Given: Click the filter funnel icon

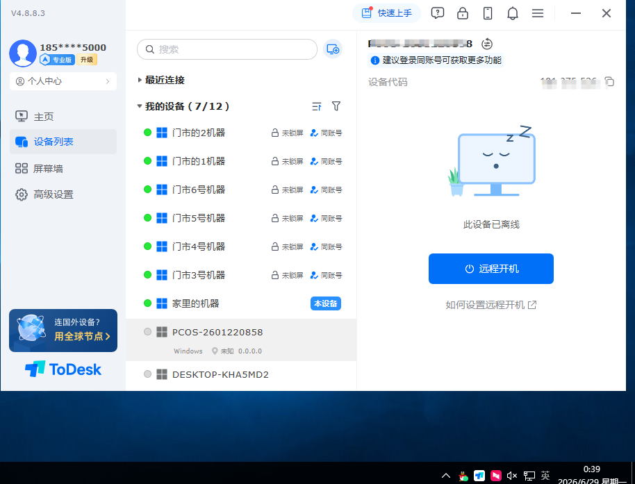Looking at the screenshot, I should (336, 106).
